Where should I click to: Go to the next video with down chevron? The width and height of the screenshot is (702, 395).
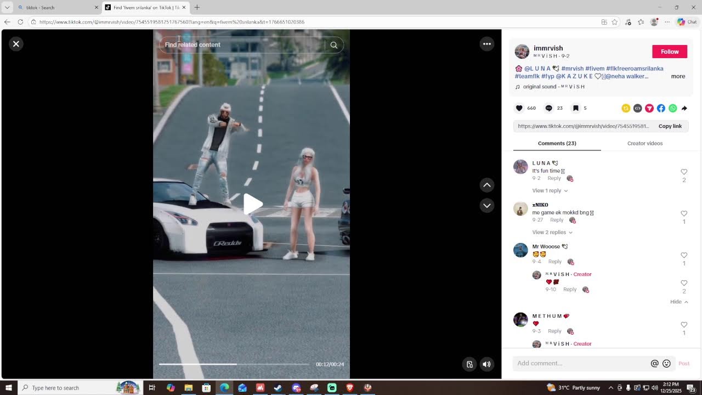click(x=487, y=205)
